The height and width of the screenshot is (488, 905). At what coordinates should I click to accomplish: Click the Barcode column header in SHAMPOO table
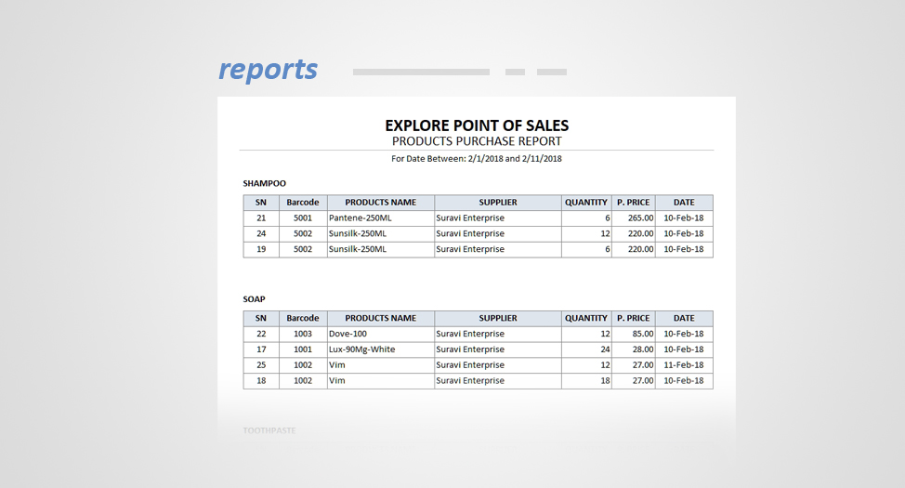pyautogui.click(x=303, y=203)
